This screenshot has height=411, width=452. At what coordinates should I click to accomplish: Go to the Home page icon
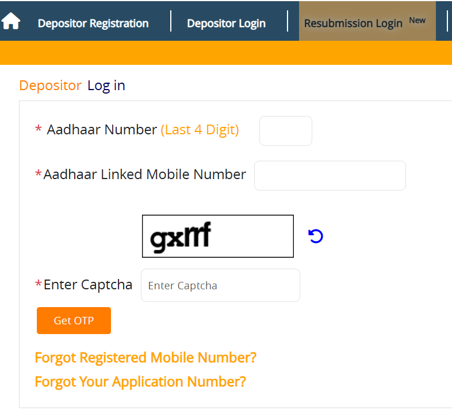click(11, 22)
